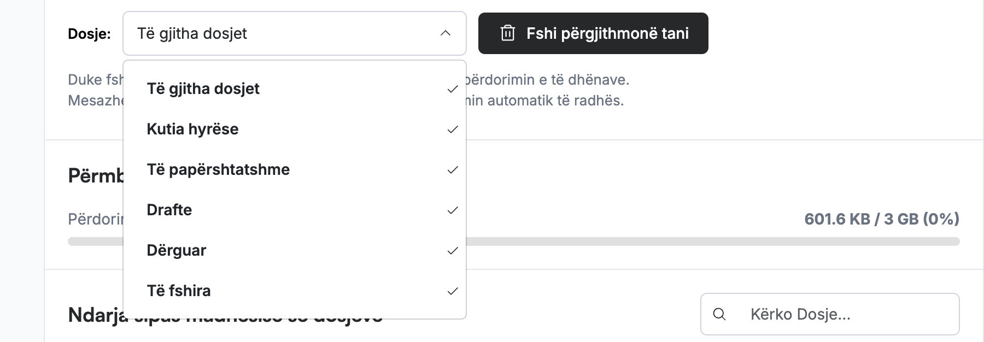The height and width of the screenshot is (342, 984).
Task: Click checkmark beside Të fshira option
Action: coord(453,291)
